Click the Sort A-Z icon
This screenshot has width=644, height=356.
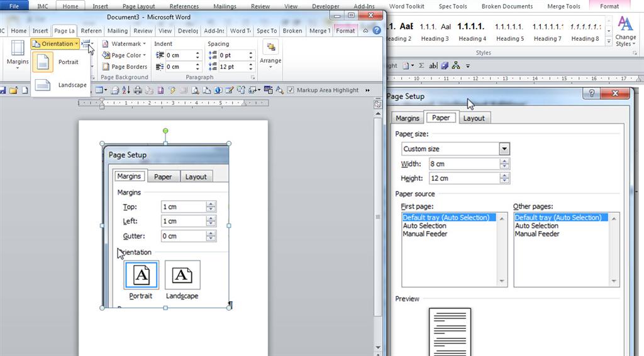tap(126, 90)
